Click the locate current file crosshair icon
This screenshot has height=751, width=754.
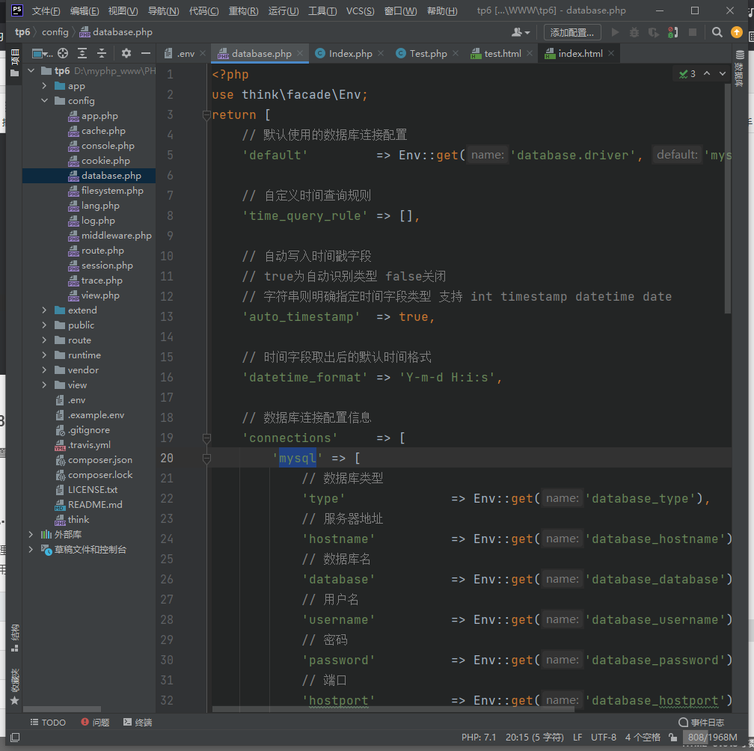pos(63,53)
